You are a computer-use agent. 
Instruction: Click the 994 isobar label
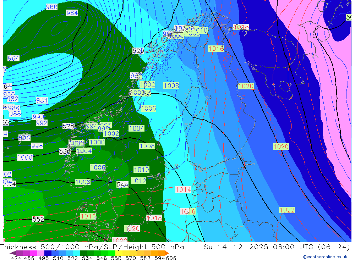(92, 126)
